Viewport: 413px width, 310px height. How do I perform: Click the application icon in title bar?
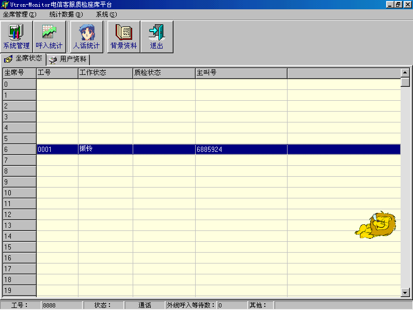click(x=5, y=4)
